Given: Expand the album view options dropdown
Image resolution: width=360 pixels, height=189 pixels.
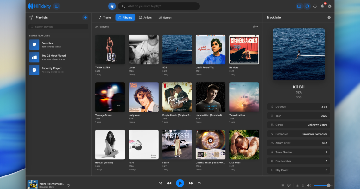Looking at the screenshot, I should (x=255, y=27).
